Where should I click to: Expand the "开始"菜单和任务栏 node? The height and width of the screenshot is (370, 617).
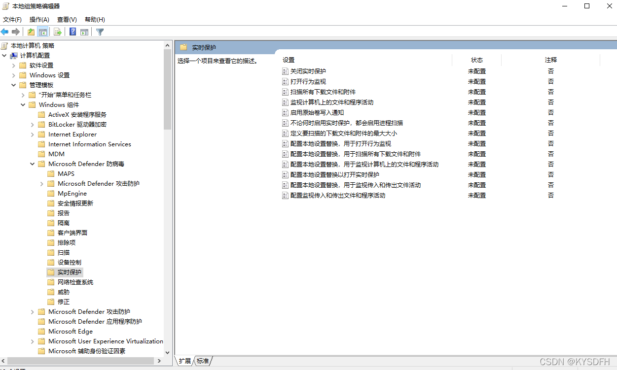pos(23,95)
